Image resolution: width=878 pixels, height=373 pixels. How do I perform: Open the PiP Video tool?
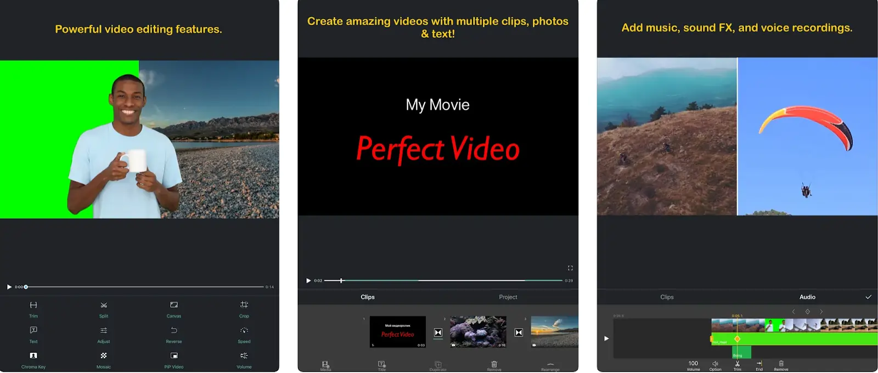pyautogui.click(x=174, y=360)
